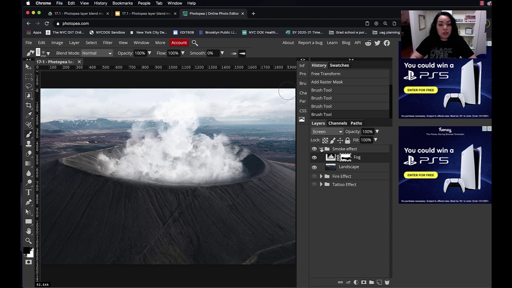512x288 pixels.
Task: Select the Path Select tool
Action: click(x=28, y=212)
